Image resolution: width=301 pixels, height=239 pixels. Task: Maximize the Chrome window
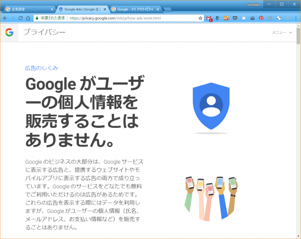click(x=282, y=4)
